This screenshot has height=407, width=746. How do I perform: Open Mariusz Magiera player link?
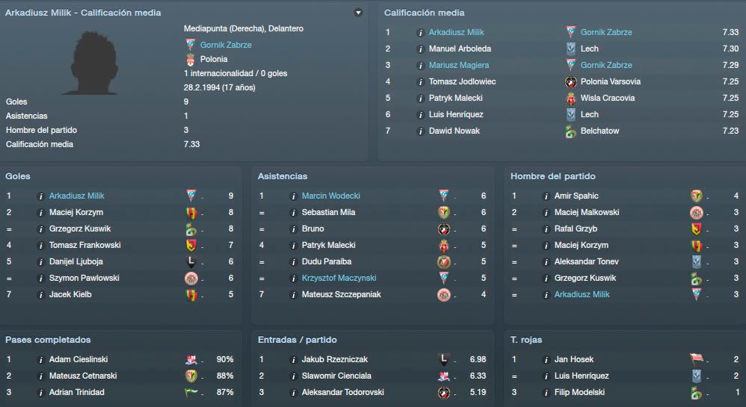click(x=459, y=65)
